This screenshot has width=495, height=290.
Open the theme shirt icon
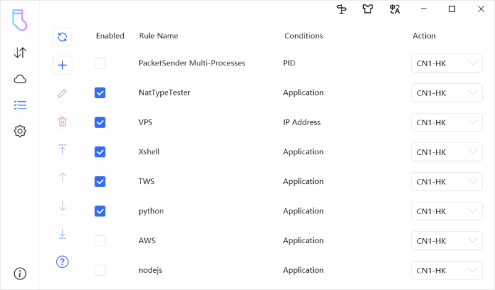368,9
